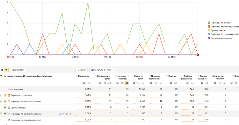The height and width of the screenshot is (125, 239).
Task: Open Группировки settings
Action: tap(18, 70)
